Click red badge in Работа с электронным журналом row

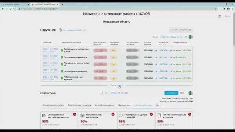click(100, 78)
